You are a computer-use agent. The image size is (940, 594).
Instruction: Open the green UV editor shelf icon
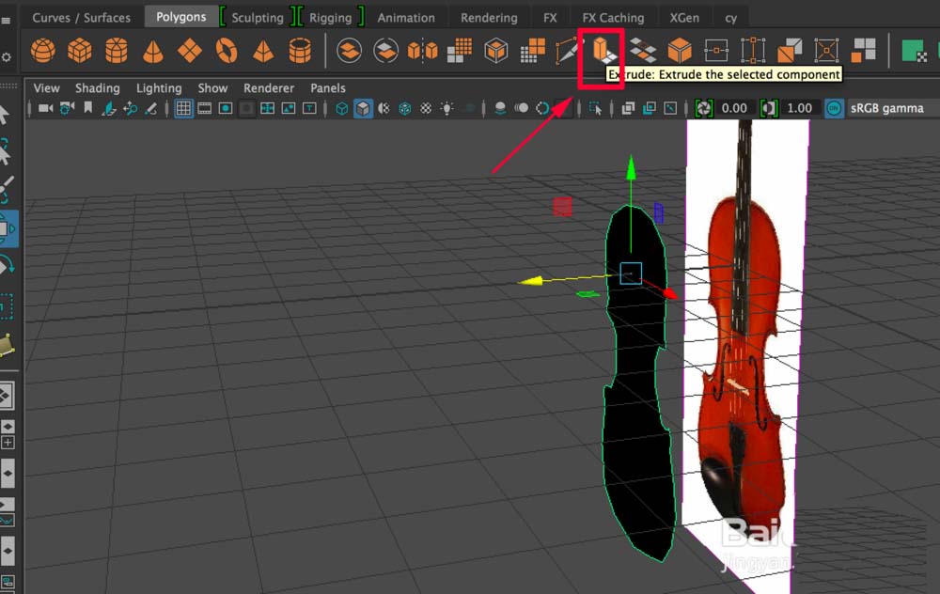tap(915, 51)
